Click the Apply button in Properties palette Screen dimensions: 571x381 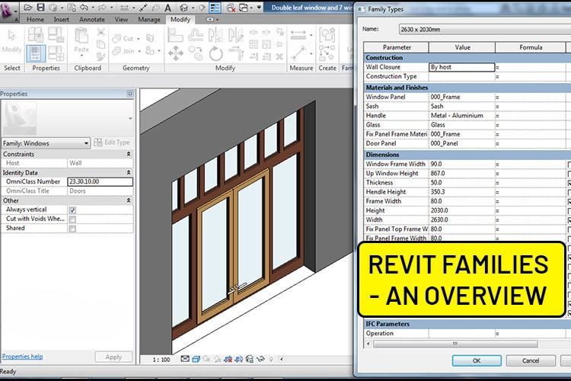[113, 357]
